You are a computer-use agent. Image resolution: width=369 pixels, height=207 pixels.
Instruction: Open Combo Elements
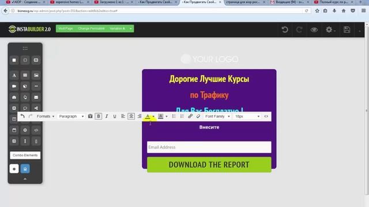tap(25, 155)
